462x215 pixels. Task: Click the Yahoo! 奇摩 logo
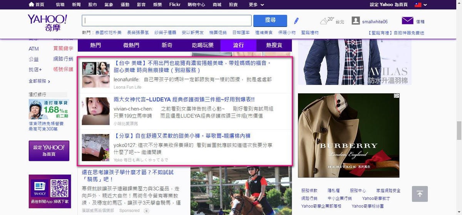(47, 23)
